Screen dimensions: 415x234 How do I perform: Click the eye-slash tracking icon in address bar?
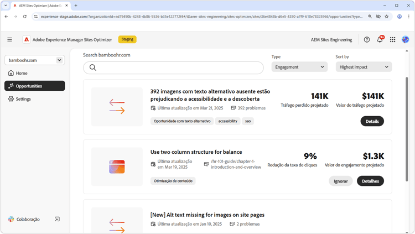pos(378,17)
